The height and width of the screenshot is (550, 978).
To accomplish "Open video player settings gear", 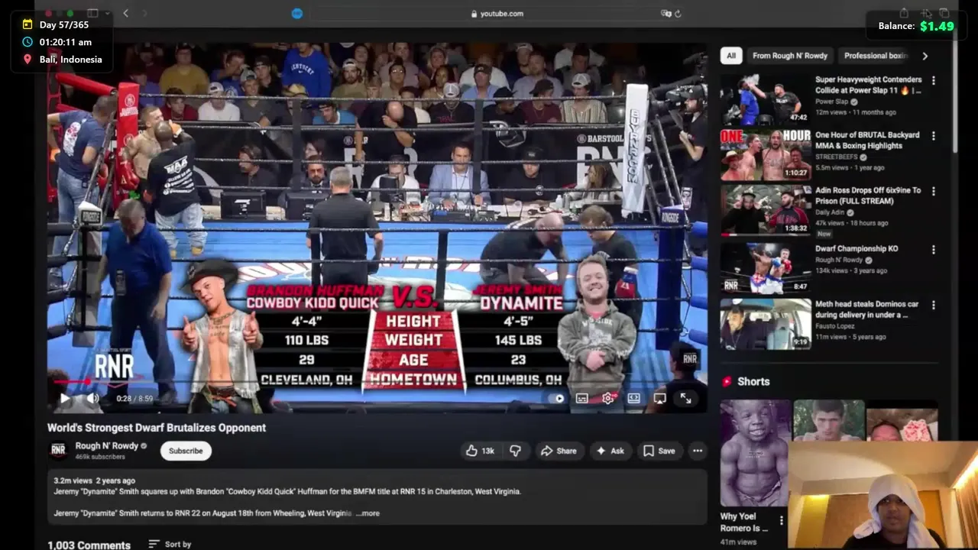I will 607,398.
